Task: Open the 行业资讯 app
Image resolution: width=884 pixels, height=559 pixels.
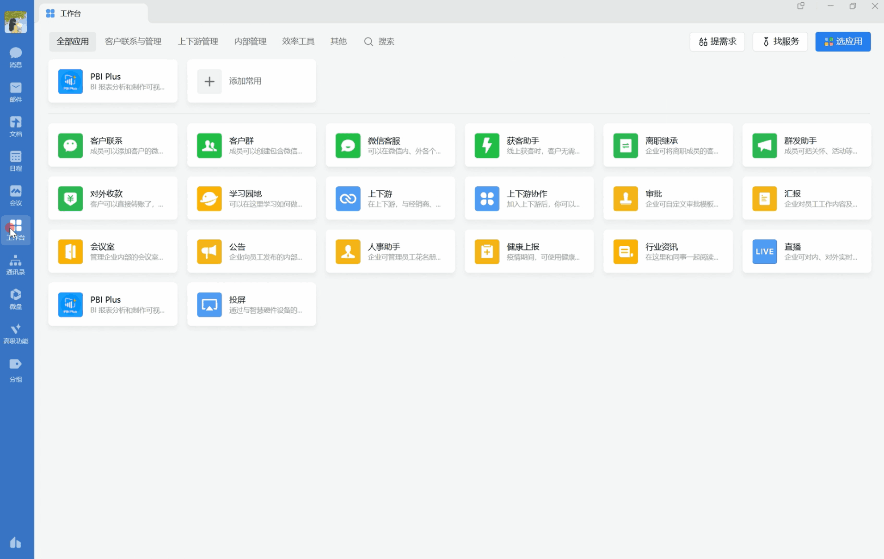Action: coord(668,251)
